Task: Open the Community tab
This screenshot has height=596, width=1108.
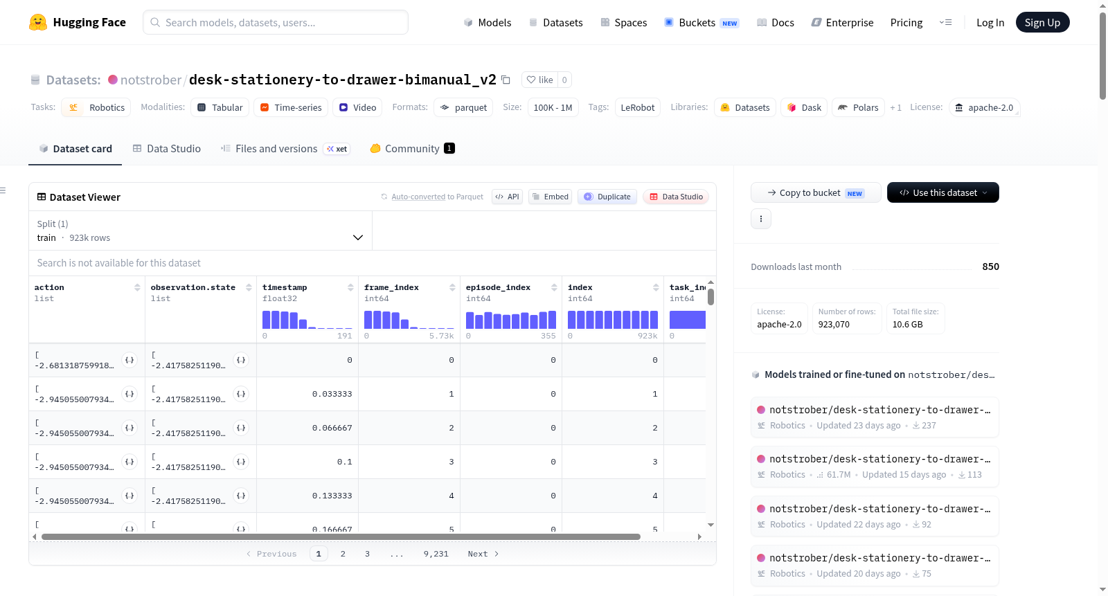Action: (x=413, y=149)
